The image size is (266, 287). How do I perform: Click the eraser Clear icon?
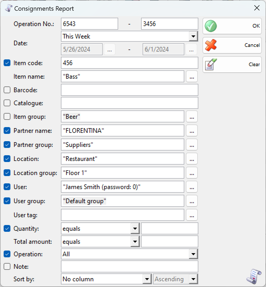[211, 64]
